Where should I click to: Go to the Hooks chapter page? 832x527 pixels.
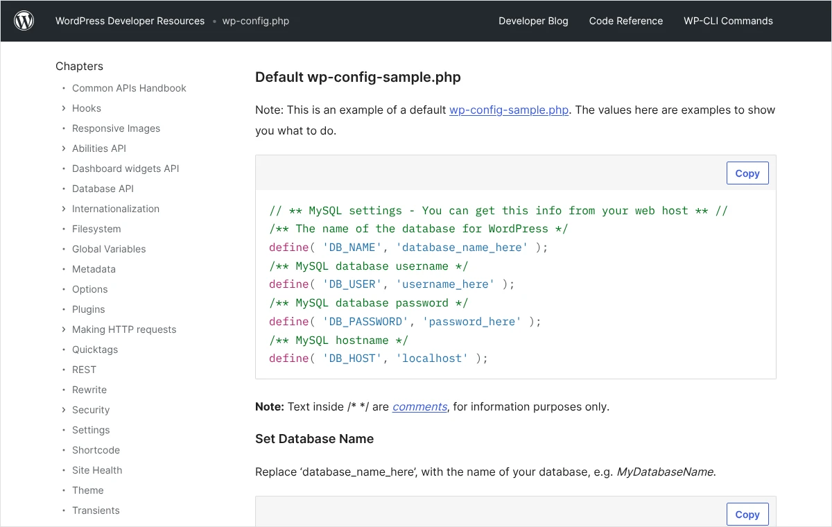pos(87,108)
